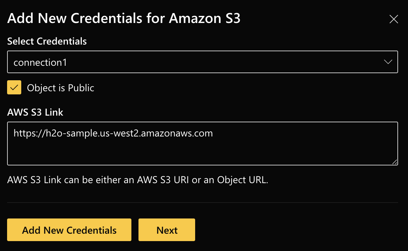Viewport: 408px width, 251px height.
Task: Click the dialog title Add New Credentials
Action: pyautogui.click(x=123, y=18)
